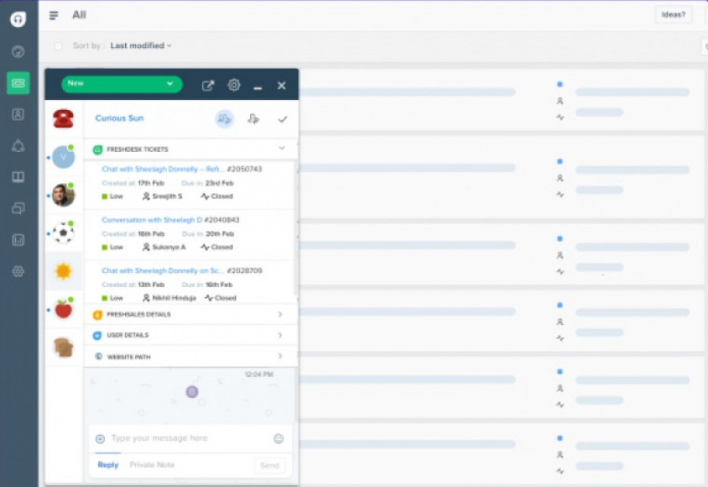
Task: Click the purple B avatar in chat
Action: [x=192, y=392]
